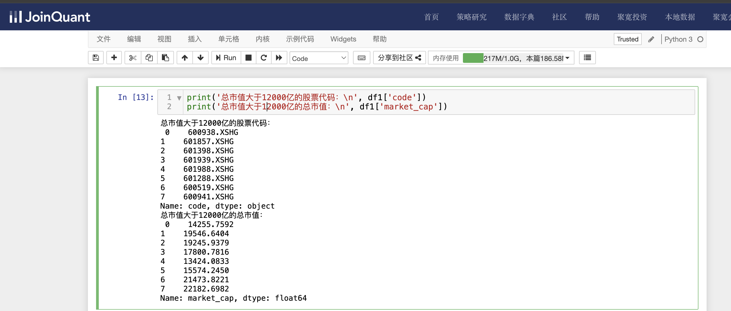Viewport: 731px width, 311px height.
Task: Toggle the Trusted notebook indicator
Action: pyautogui.click(x=627, y=39)
